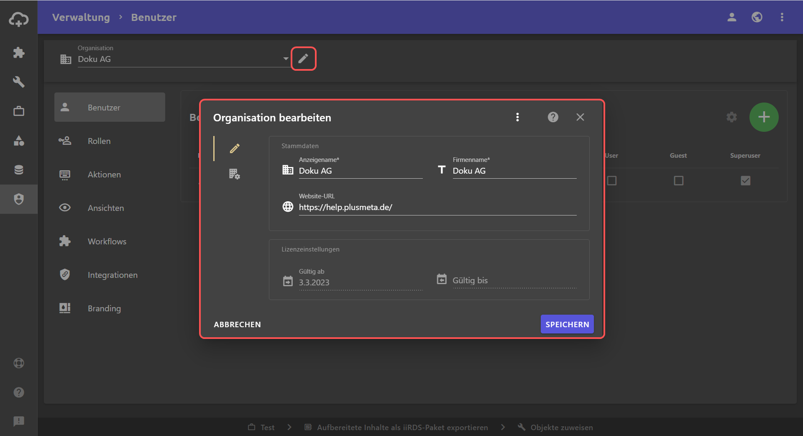803x436 pixels.
Task: Click the SPEICHERN button
Action: point(567,324)
